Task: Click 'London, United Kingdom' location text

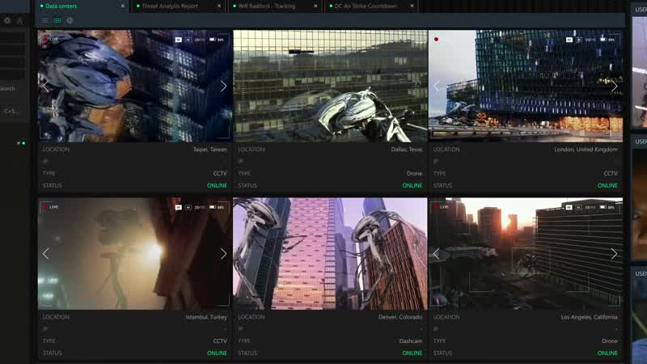Action: [586, 150]
